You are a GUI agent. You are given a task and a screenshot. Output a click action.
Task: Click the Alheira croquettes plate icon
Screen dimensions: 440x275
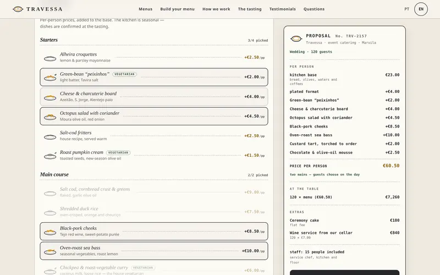click(50, 58)
